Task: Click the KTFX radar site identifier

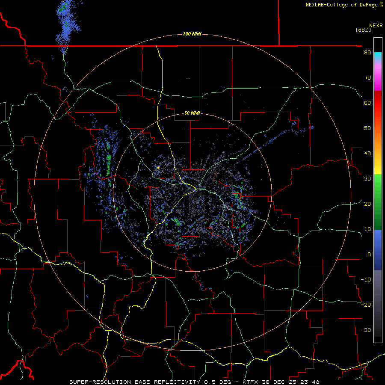Action: [250, 382]
